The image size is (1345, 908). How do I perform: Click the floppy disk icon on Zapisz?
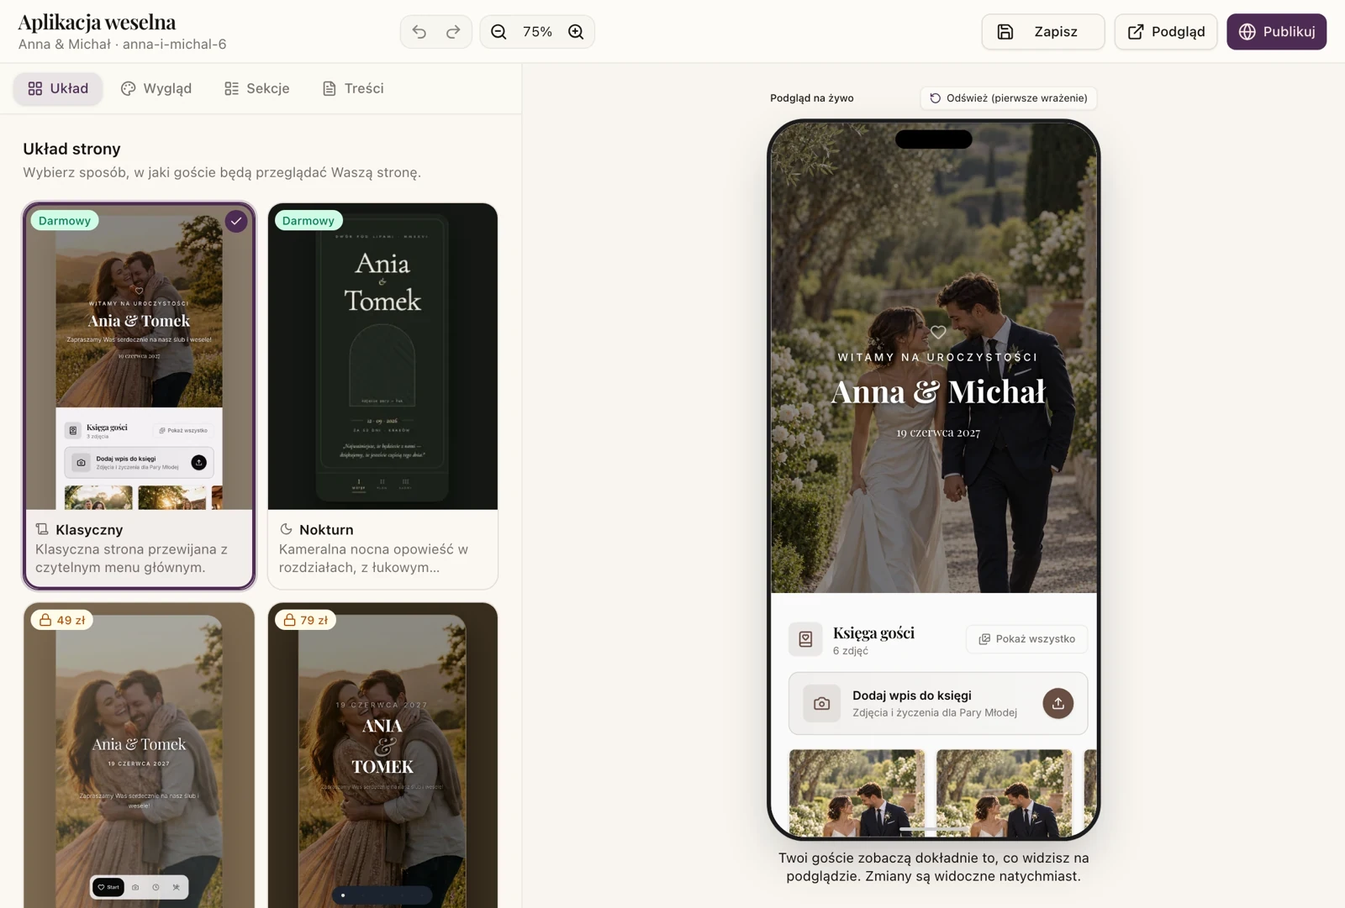coord(1005,32)
